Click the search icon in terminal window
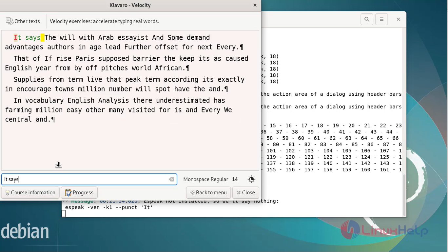 pyautogui.click(x=367, y=19)
